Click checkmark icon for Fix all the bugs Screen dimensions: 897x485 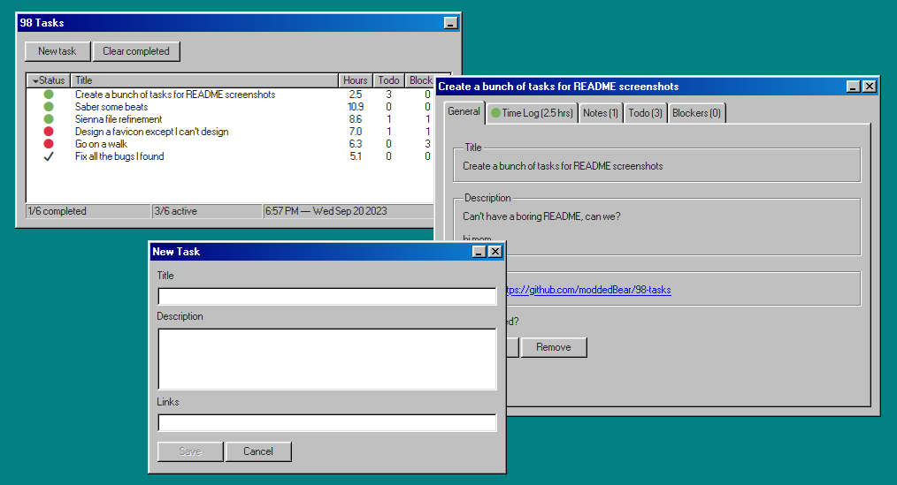49,156
